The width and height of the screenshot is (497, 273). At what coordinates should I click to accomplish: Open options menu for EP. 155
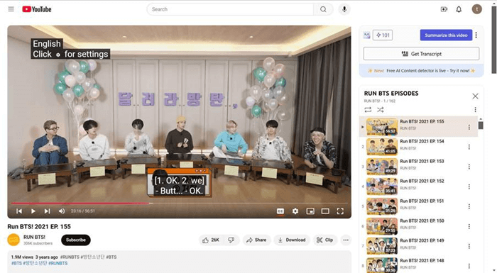[469, 127]
